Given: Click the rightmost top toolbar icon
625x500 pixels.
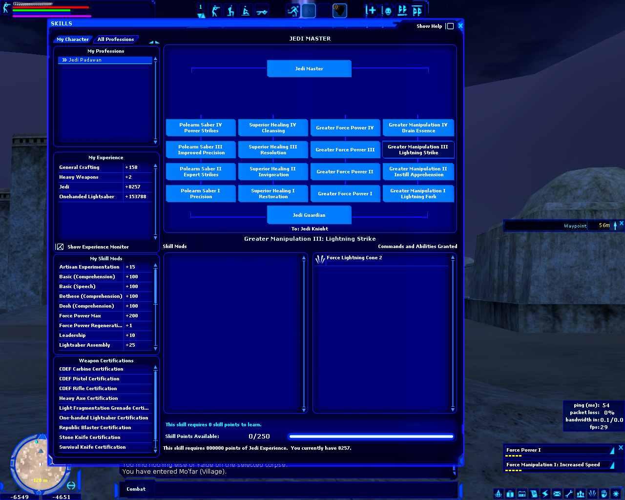Looking at the screenshot, I should (417, 10).
